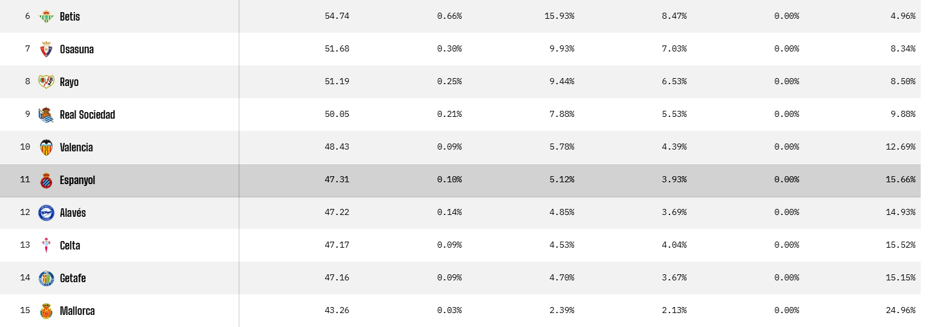This screenshot has width=934, height=327.
Task: Click the Mallorca club crest
Action: point(46,311)
